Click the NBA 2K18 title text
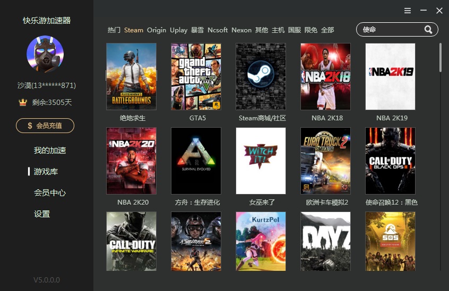The width and height of the screenshot is (449, 291). click(x=327, y=118)
